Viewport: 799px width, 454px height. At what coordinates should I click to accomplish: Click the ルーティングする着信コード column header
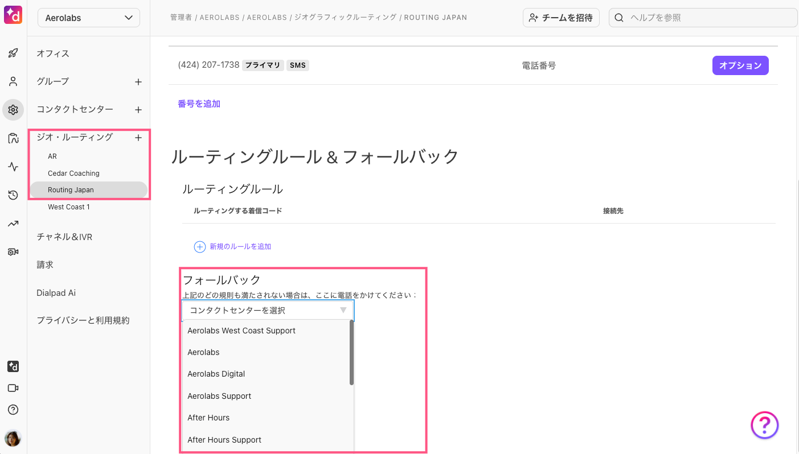point(237,211)
